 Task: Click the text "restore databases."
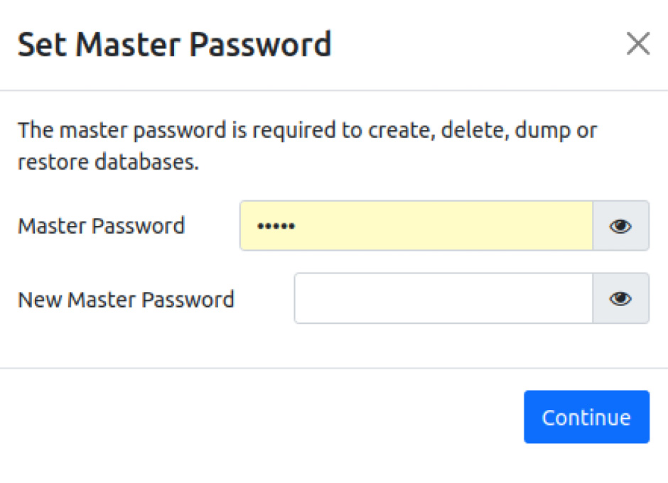pos(108,162)
